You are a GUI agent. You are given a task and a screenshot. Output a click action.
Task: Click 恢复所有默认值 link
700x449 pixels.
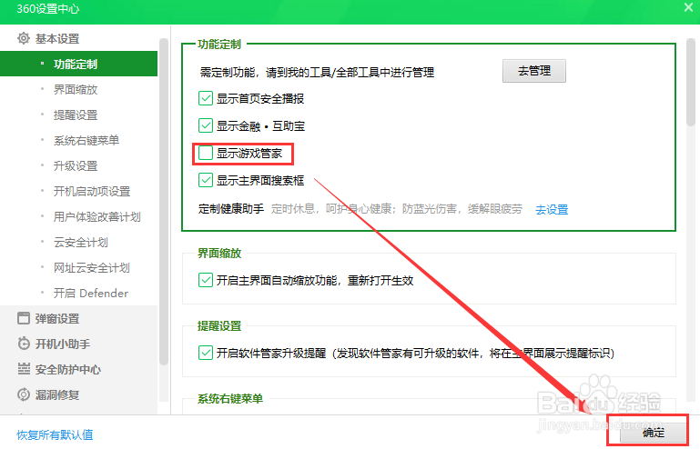coord(55,434)
